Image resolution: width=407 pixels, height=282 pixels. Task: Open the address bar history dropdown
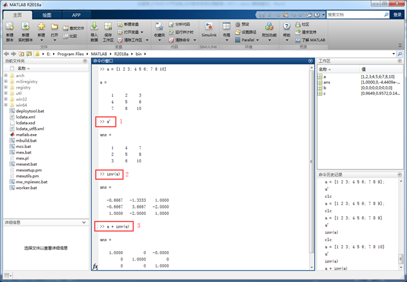point(394,54)
